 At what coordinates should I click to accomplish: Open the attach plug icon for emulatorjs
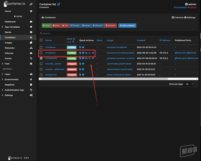(x=93, y=53)
